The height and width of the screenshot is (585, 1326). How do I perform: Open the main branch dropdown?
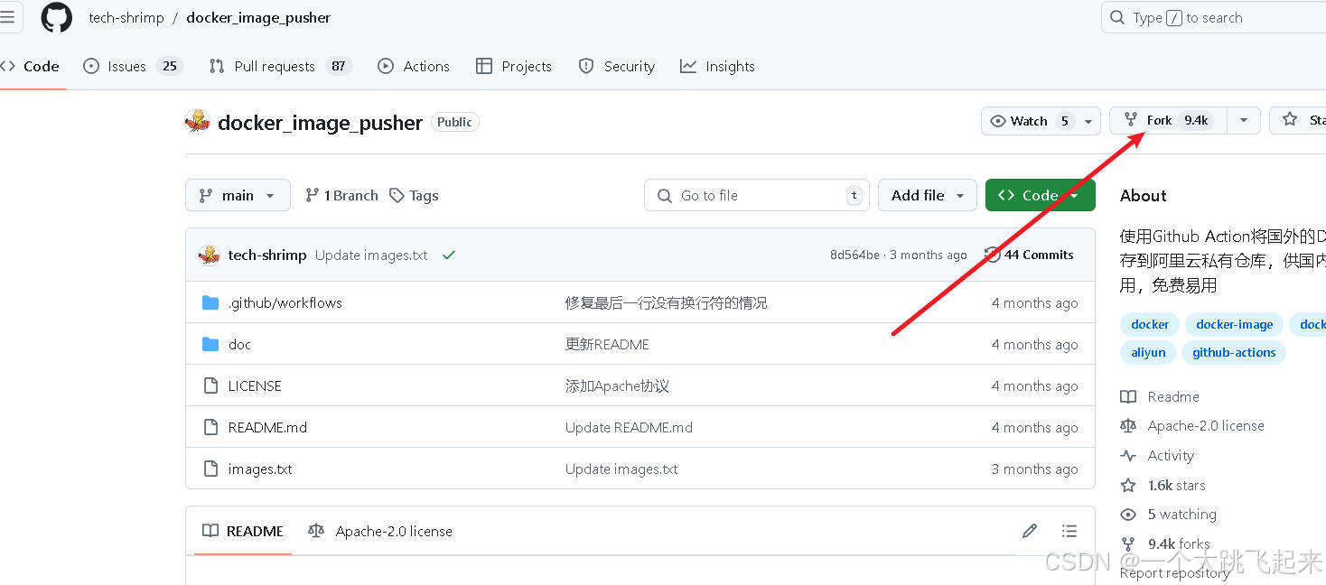tap(238, 196)
